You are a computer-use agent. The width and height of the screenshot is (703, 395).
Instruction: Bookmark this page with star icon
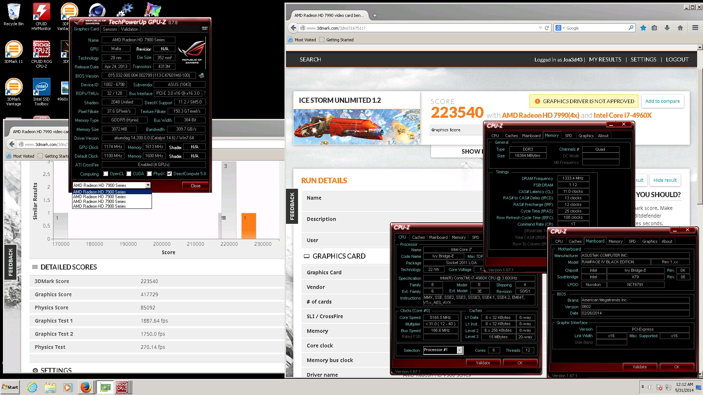[643, 28]
